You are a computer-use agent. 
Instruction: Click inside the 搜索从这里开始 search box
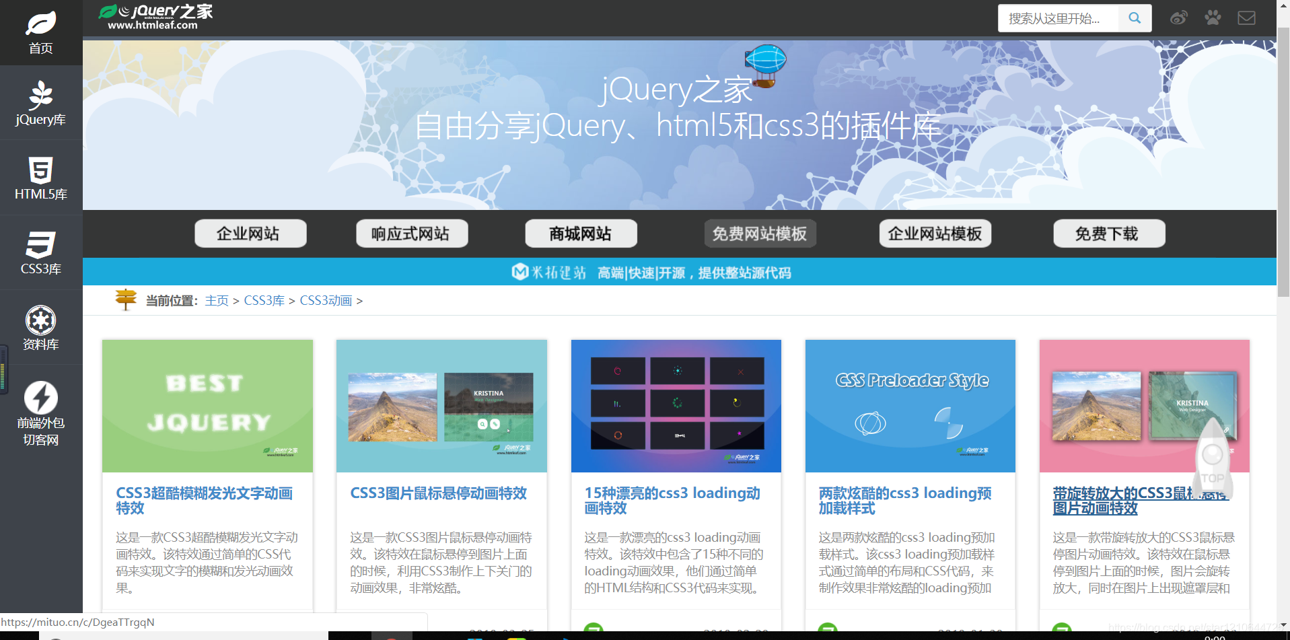[x=1056, y=17]
